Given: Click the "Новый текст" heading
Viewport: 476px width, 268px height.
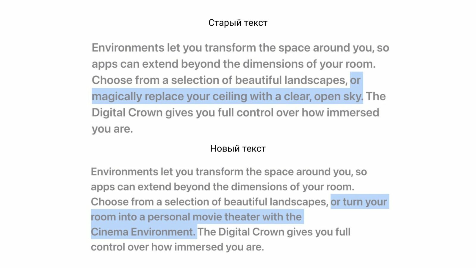Looking at the screenshot, I should [238, 148].
